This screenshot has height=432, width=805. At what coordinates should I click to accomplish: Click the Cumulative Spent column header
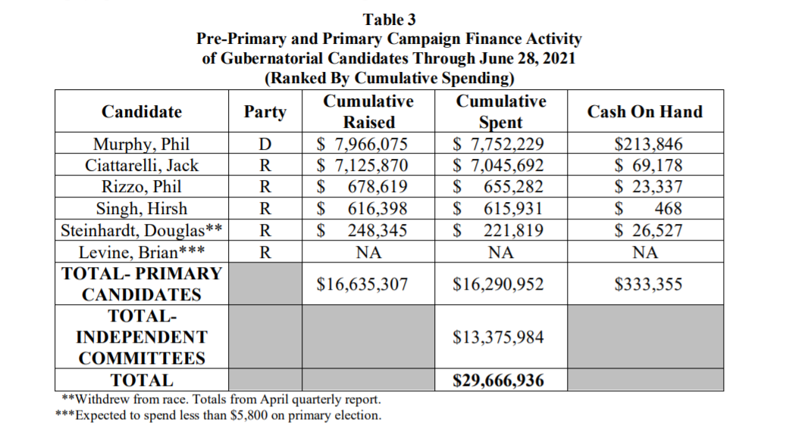[500, 112]
